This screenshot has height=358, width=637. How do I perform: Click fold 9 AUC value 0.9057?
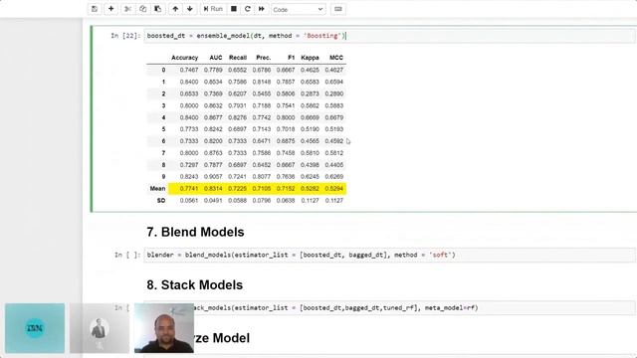tap(213, 177)
